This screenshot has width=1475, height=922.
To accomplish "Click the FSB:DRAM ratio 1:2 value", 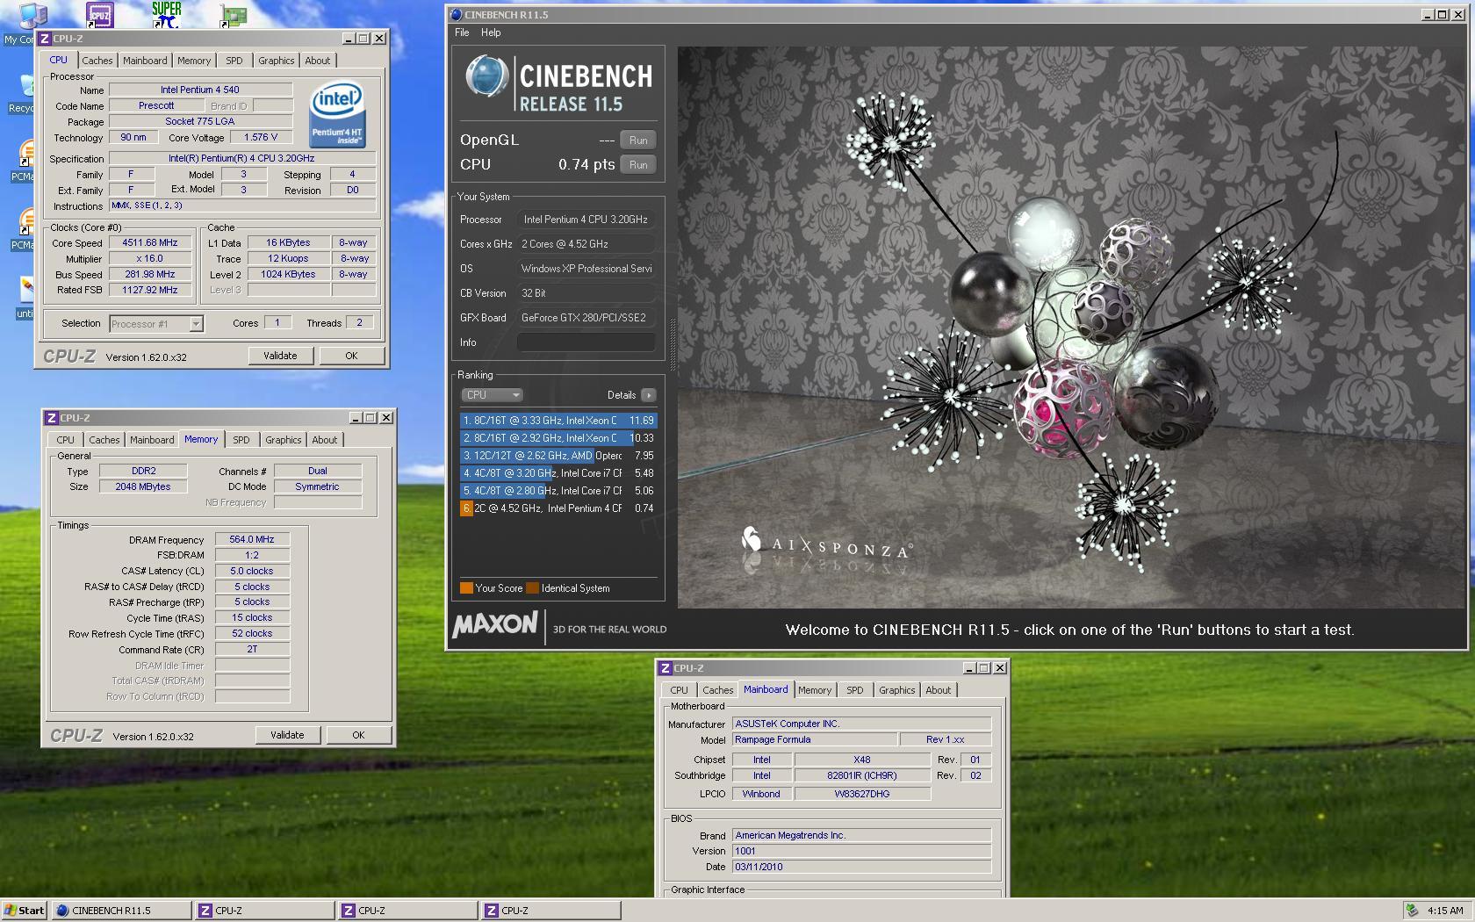I will pos(252,555).
